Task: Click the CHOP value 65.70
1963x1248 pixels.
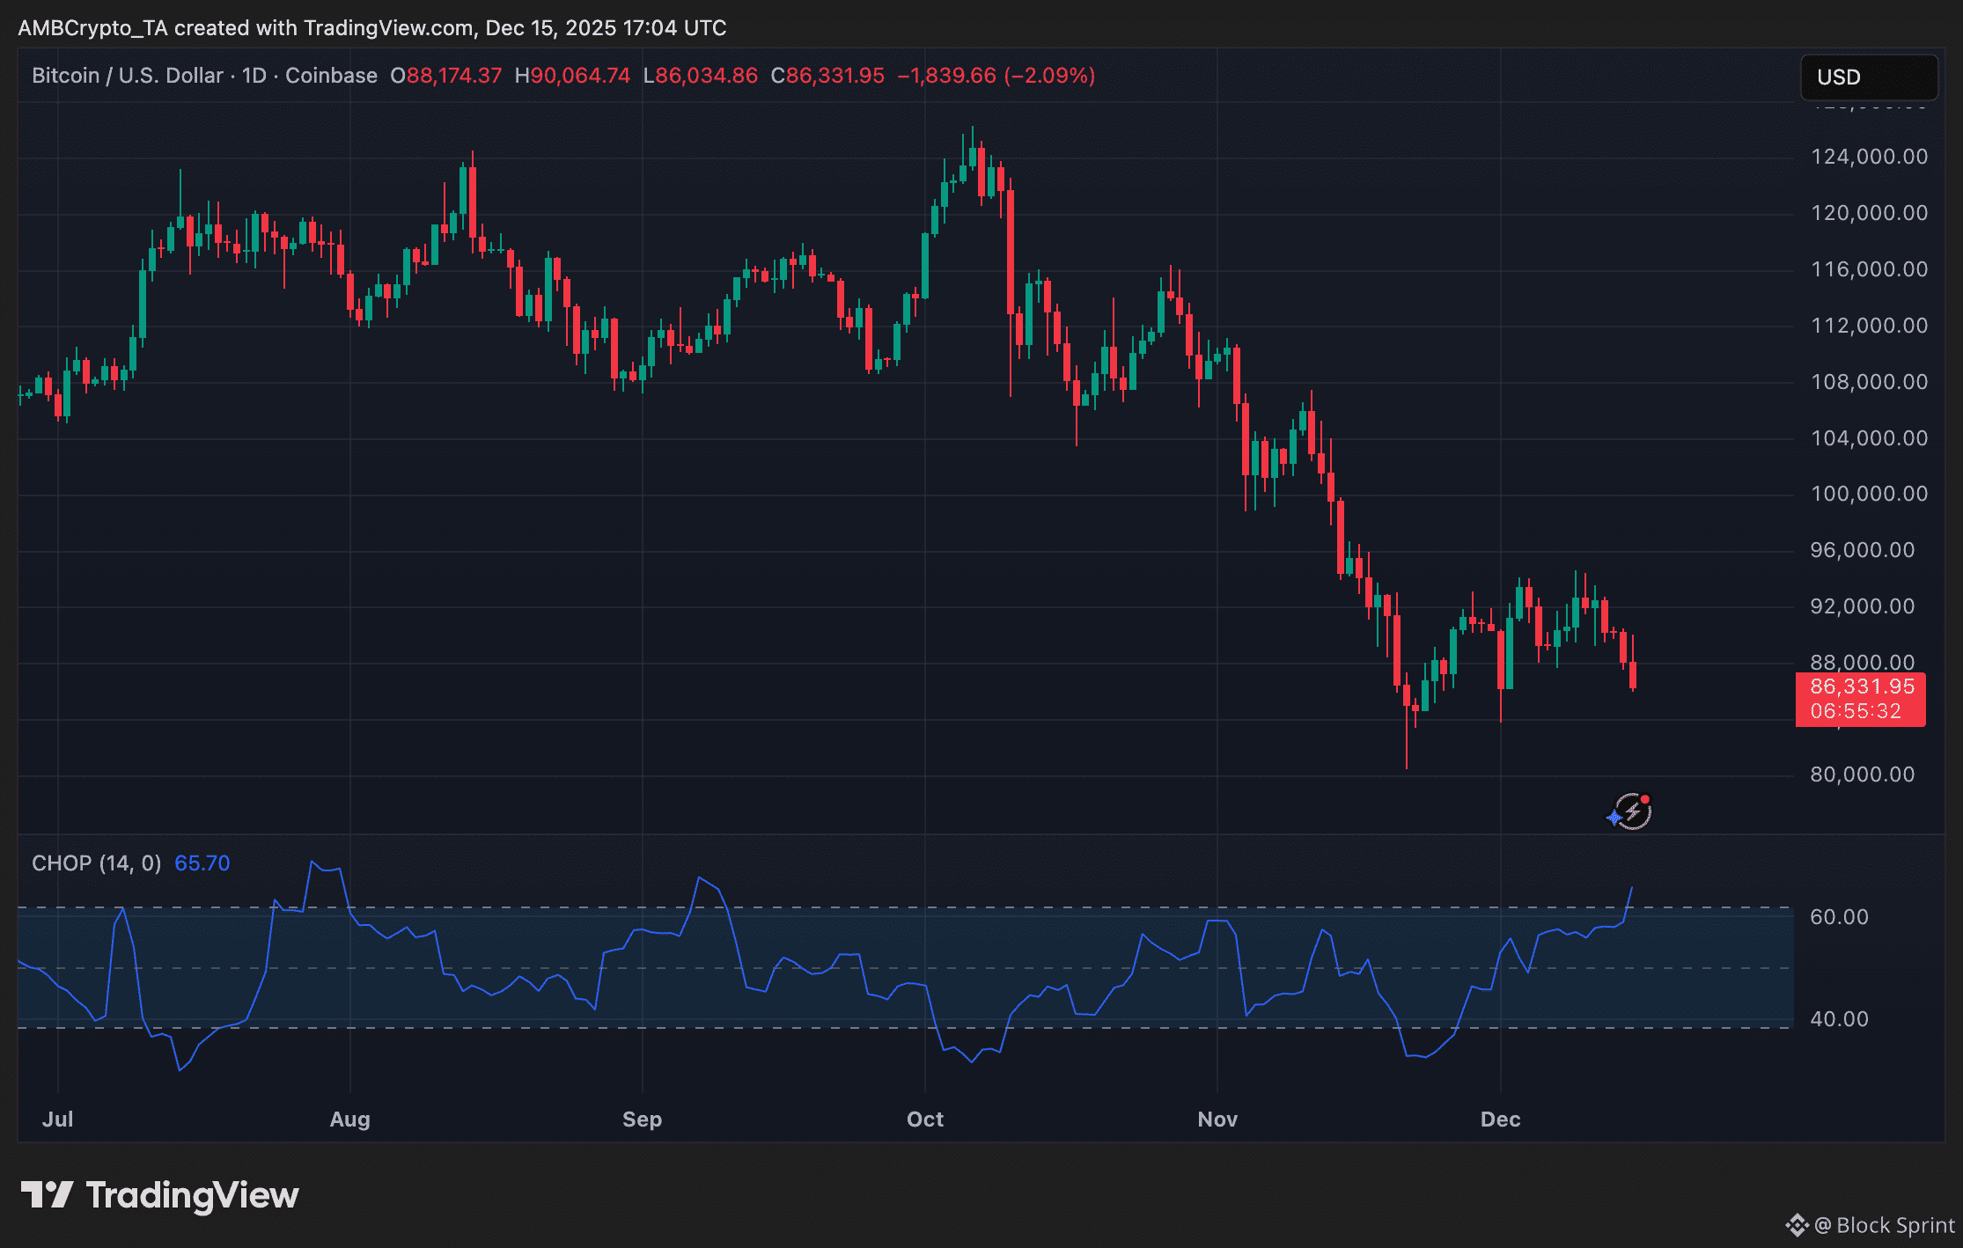Action: pos(202,863)
